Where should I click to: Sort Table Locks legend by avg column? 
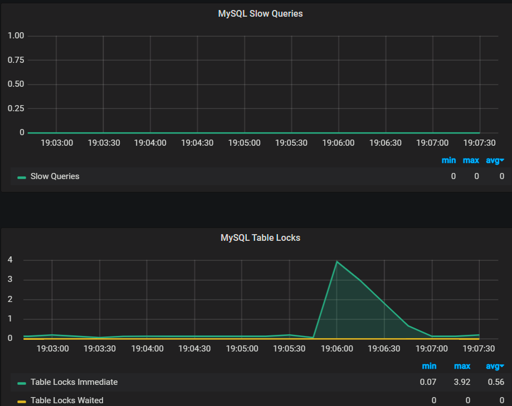tap(495, 367)
